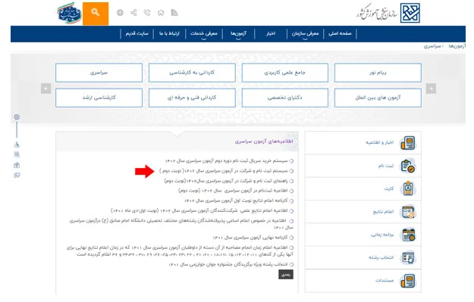Open اطلاعیه ثبت‌نام در آزمون سراسری ۱۴۰۲ link
This screenshot has width=474, height=302.
[233, 191]
